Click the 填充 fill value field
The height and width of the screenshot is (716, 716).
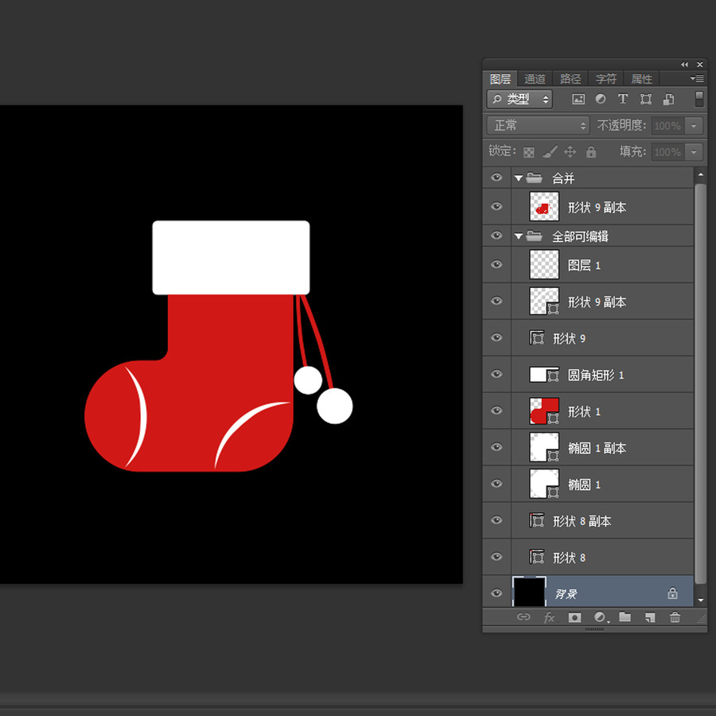[668, 152]
